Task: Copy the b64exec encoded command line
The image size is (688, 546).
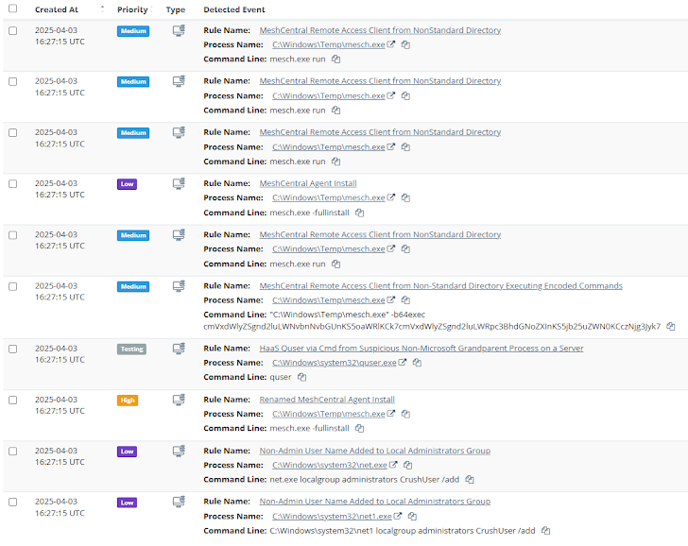Action: pyautogui.click(x=670, y=326)
